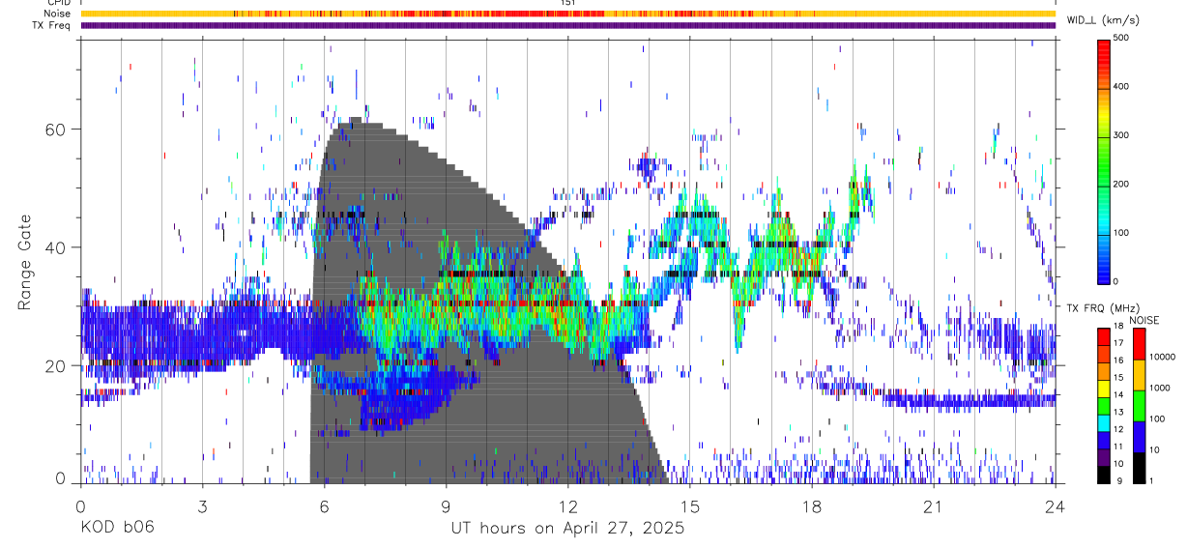Click the 500 tick of the WID color bar
Image resolution: width=1187 pixels, height=548 pixels.
pos(1122,38)
